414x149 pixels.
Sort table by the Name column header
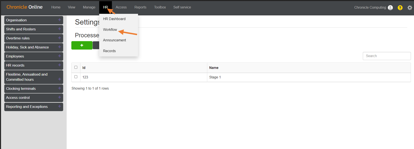click(x=214, y=68)
